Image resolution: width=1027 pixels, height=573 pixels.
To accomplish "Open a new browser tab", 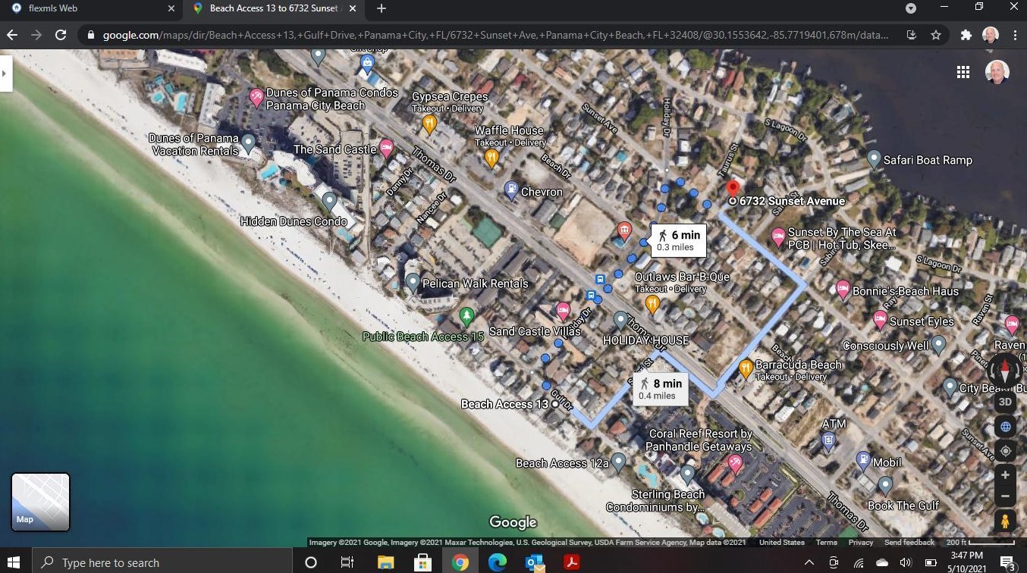I will pyautogui.click(x=382, y=8).
